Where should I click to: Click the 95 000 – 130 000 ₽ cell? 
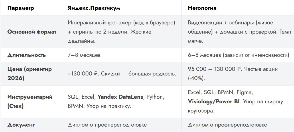click(237, 74)
